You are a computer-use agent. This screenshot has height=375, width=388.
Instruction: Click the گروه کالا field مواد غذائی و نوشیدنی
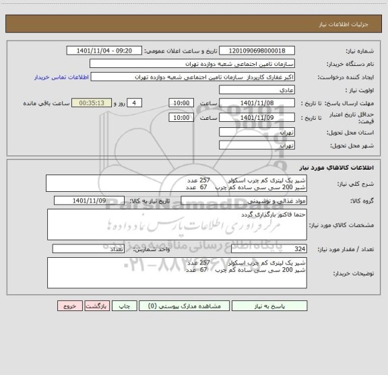pos(244,201)
